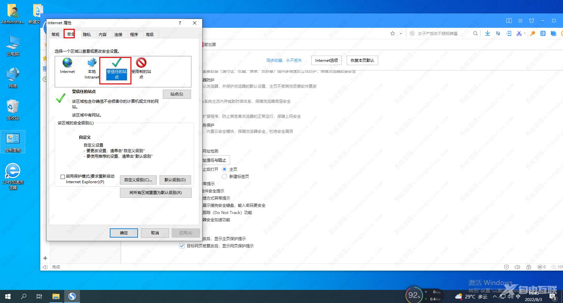The height and width of the screenshot is (303, 563).
Task: Select the 主页 radio button
Action: click(224, 169)
